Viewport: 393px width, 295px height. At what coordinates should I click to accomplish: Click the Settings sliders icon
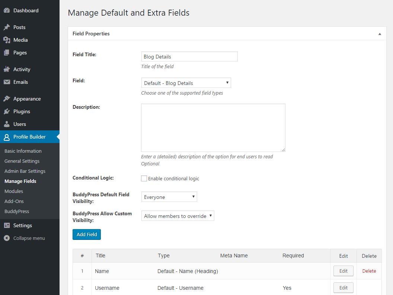[7, 225]
